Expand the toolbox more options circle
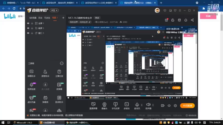Viewport: 223px width, 125px height. pyautogui.click(x=62, y=63)
